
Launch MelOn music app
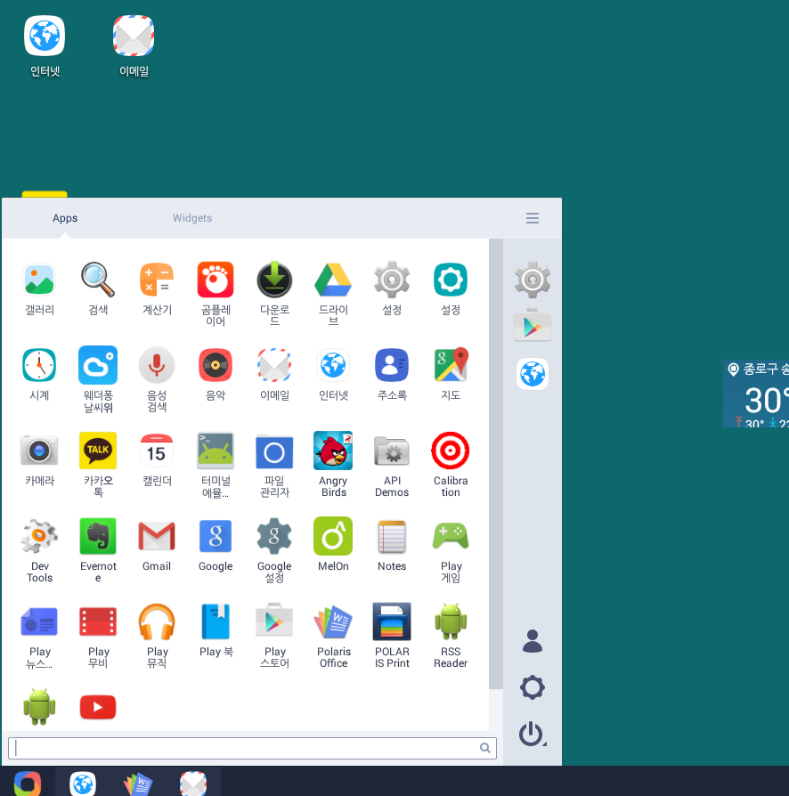click(x=333, y=536)
